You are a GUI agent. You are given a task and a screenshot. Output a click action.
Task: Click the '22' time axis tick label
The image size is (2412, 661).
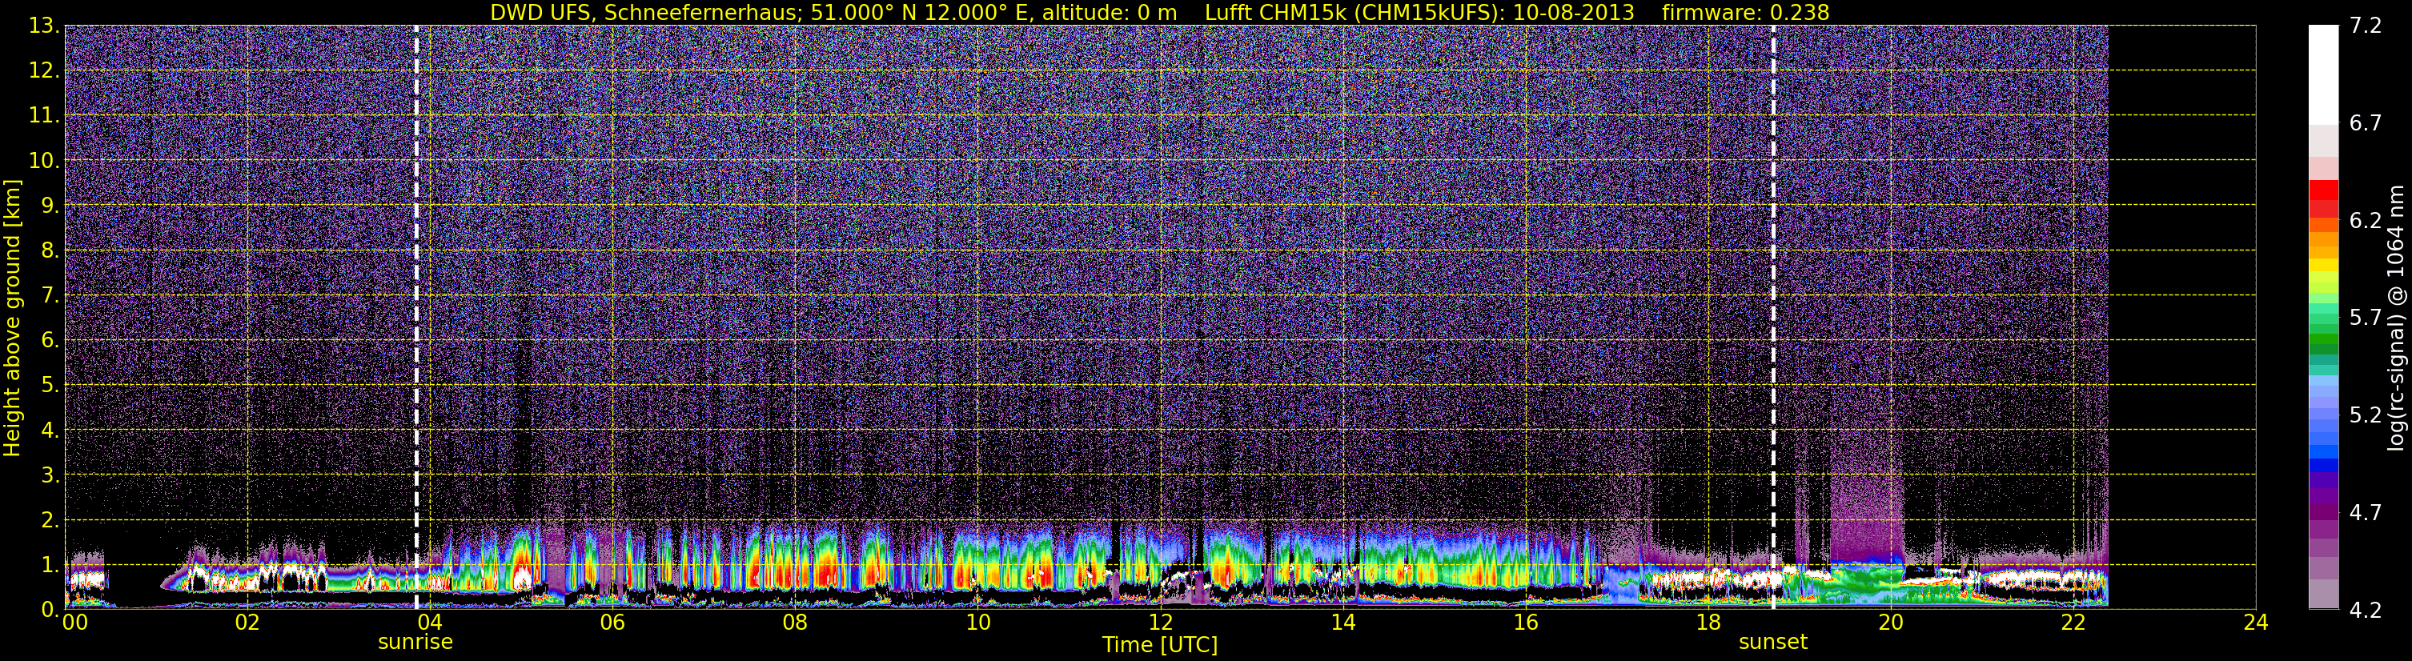(2073, 623)
